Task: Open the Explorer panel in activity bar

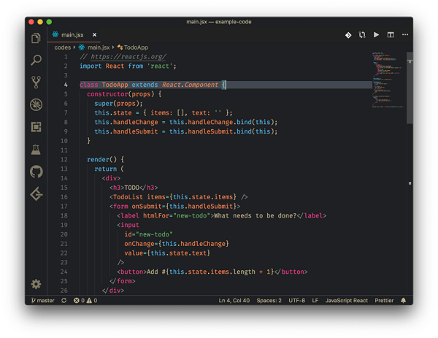Action: 36,39
